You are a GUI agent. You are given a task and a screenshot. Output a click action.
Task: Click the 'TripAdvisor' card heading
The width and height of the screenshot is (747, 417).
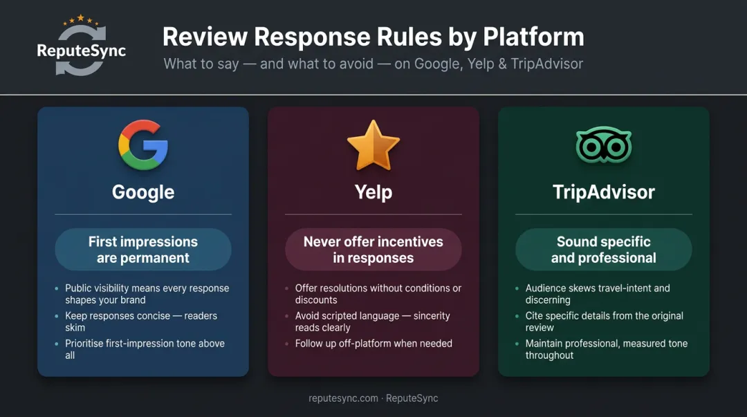[604, 192]
